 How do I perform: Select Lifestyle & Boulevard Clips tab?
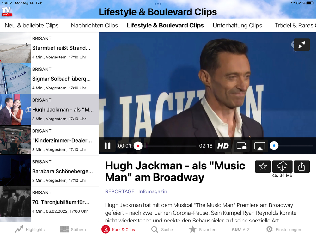(x=165, y=25)
